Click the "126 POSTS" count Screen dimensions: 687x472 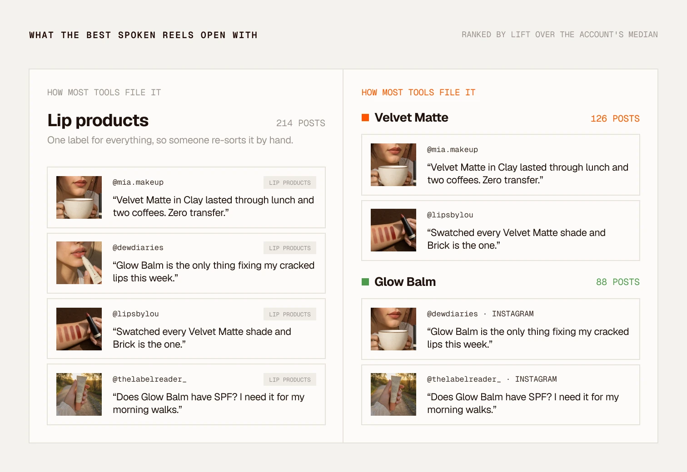[x=615, y=118]
